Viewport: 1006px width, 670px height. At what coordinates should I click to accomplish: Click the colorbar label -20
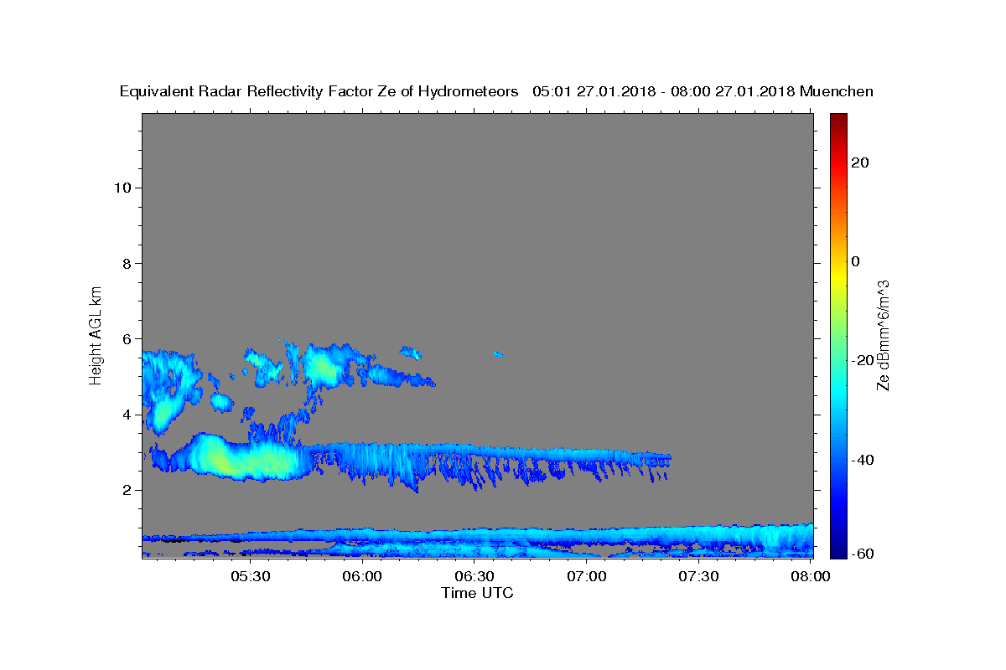863,360
